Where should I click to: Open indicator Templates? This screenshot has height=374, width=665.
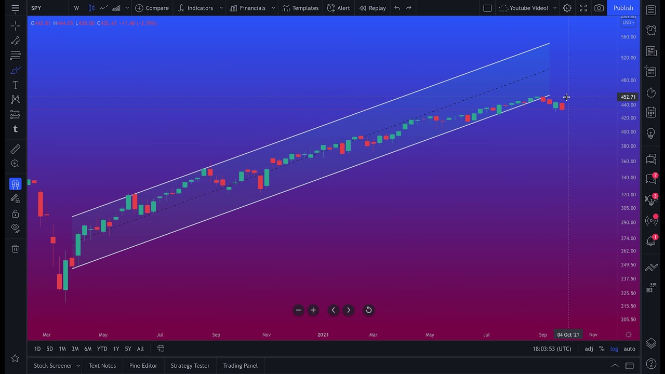pyautogui.click(x=300, y=8)
